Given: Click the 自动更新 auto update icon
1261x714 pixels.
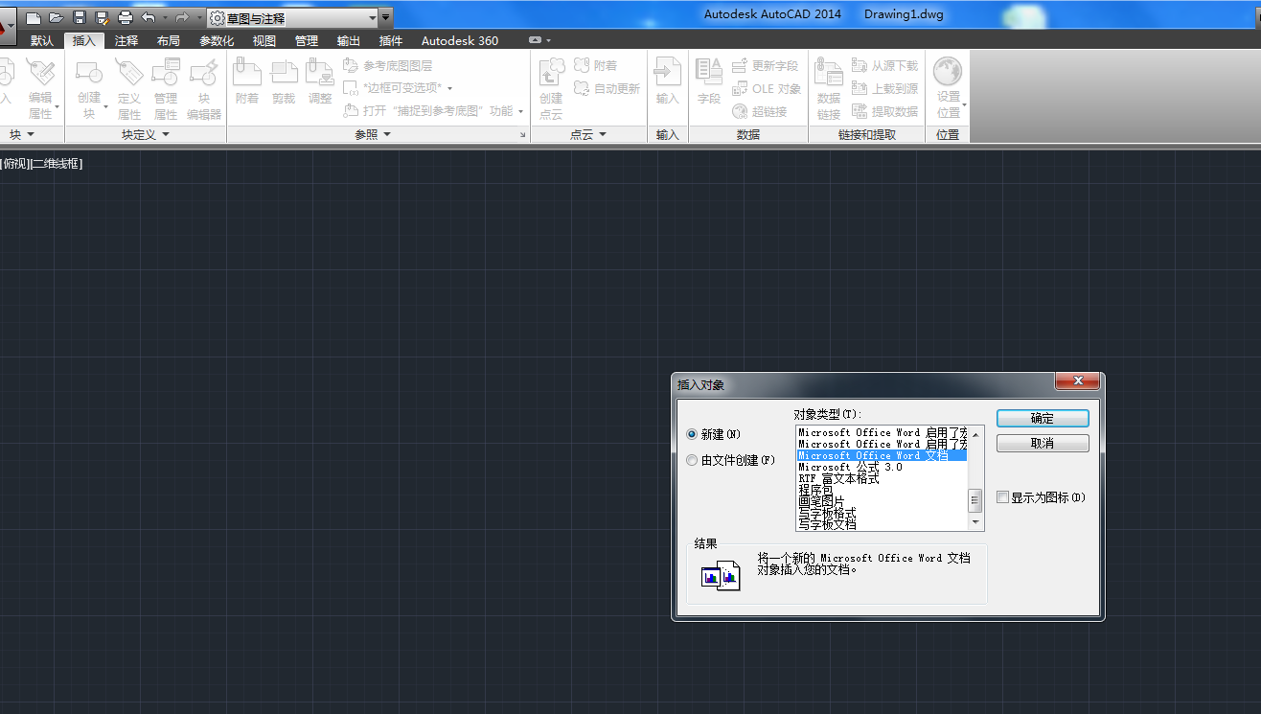Looking at the screenshot, I should [582, 88].
